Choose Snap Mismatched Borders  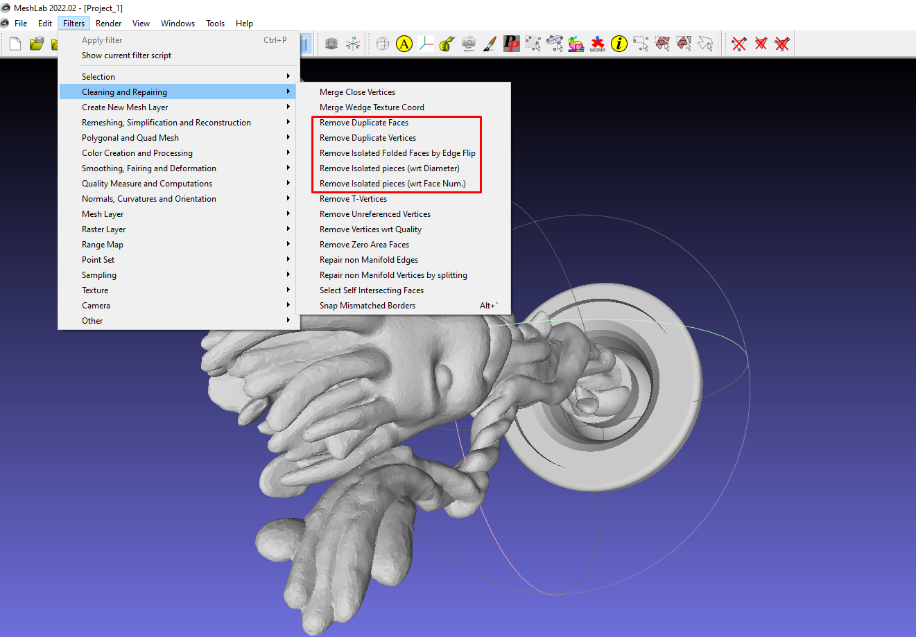tap(404, 306)
